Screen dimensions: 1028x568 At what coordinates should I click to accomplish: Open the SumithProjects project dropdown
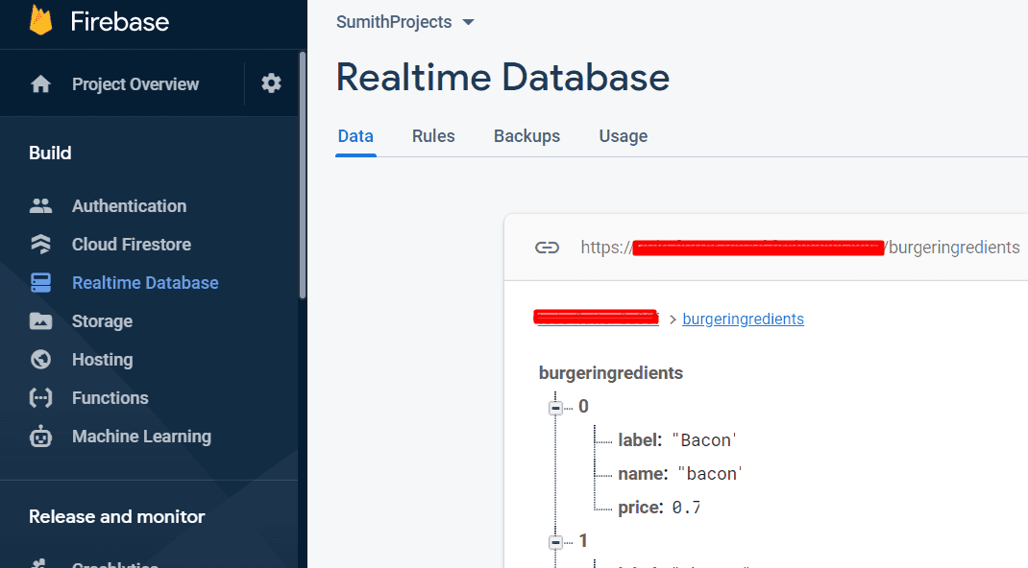(x=405, y=22)
